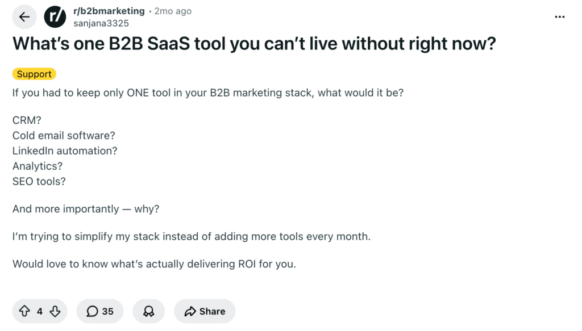
Task: Click the 2mo ago timestamp
Action: [173, 10]
